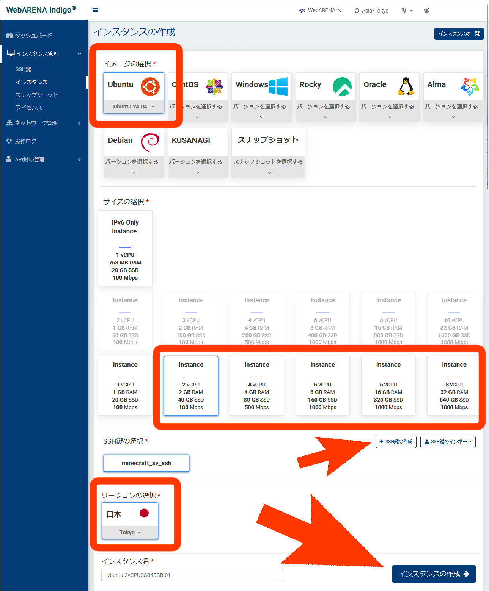Click the CentOS logo icon
The height and width of the screenshot is (591, 489).
(x=214, y=87)
